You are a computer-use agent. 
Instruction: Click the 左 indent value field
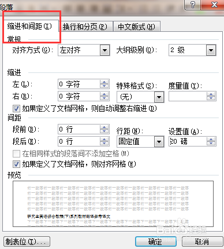tap(79, 84)
